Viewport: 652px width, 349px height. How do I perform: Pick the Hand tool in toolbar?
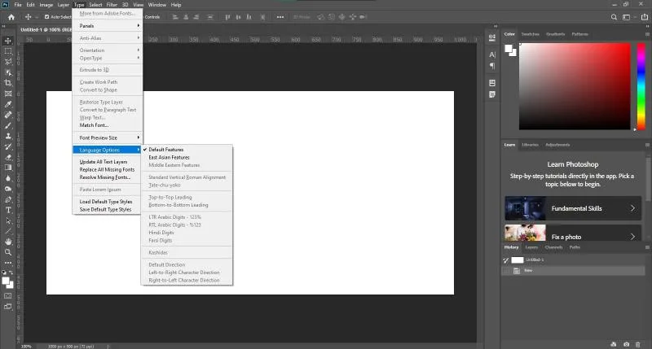tap(8, 242)
